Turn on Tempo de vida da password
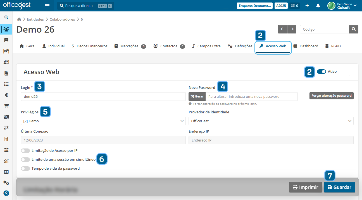 (x=25, y=169)
